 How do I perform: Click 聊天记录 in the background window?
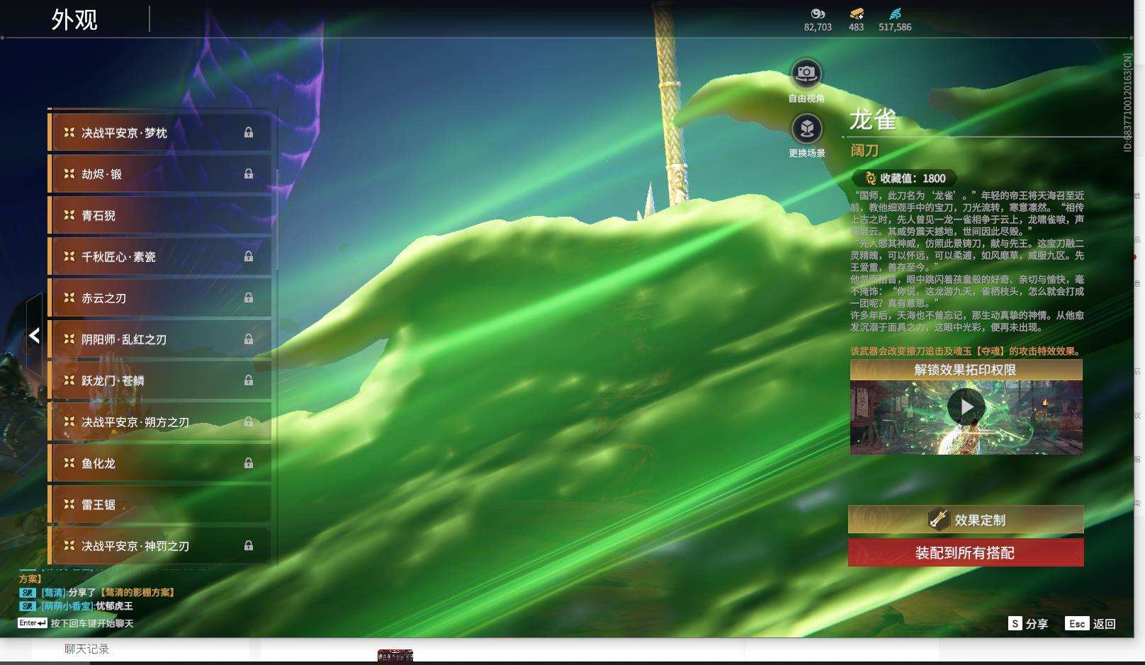point(86,649)
